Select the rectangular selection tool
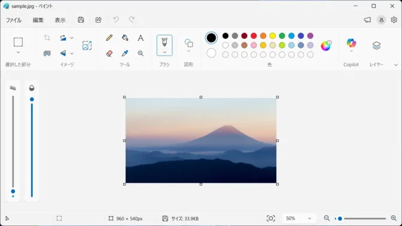 18,42
